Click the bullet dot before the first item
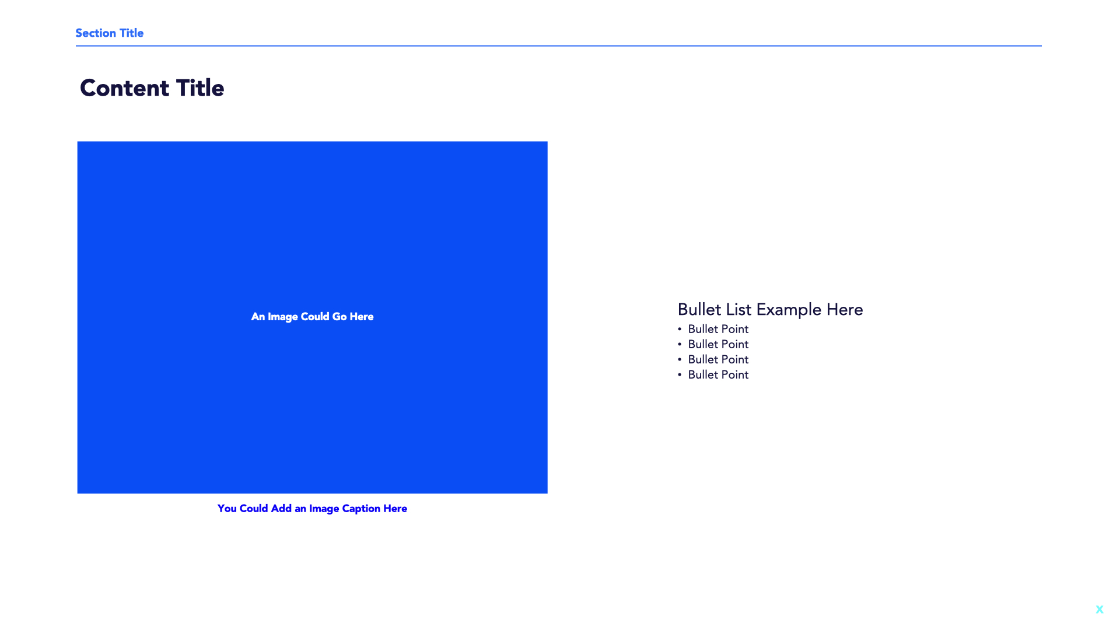1120x630 pixels. click(x=680, y=330)
